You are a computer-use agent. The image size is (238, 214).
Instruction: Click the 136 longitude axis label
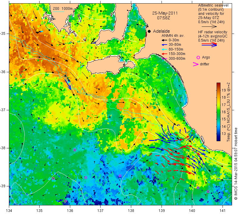[70, 211]
